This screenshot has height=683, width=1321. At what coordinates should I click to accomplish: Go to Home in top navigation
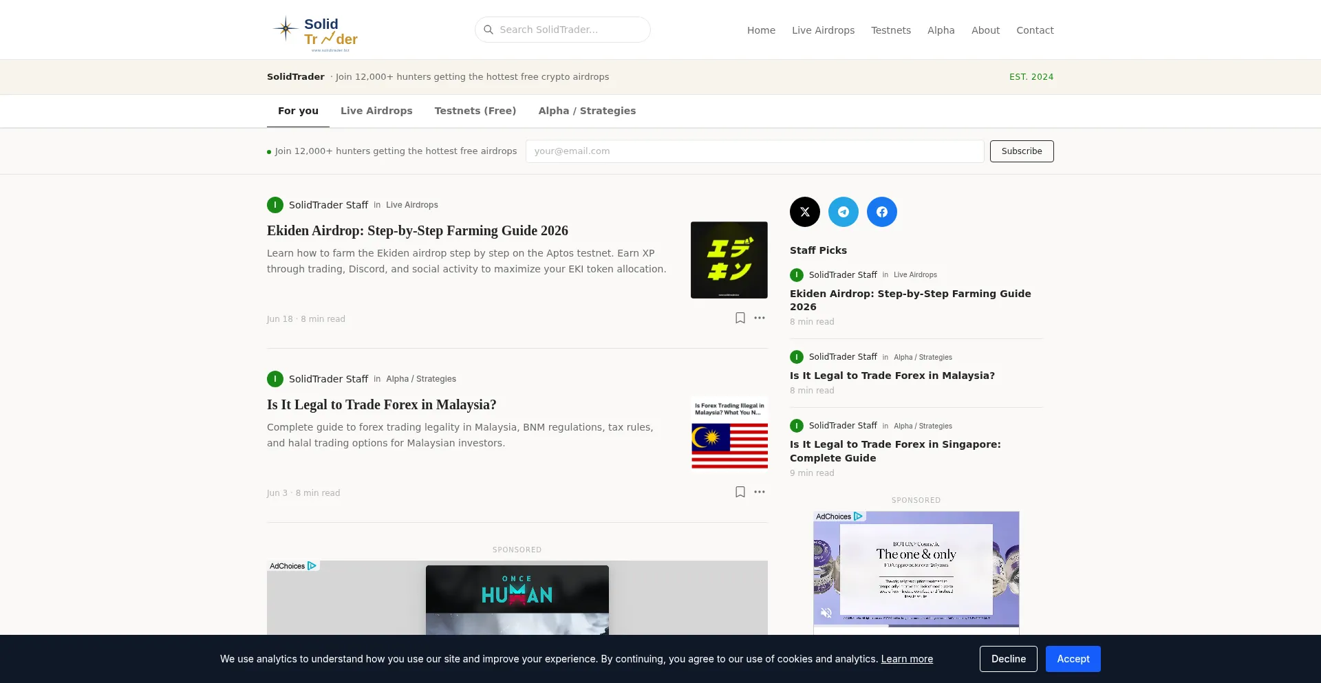[761, 30]
